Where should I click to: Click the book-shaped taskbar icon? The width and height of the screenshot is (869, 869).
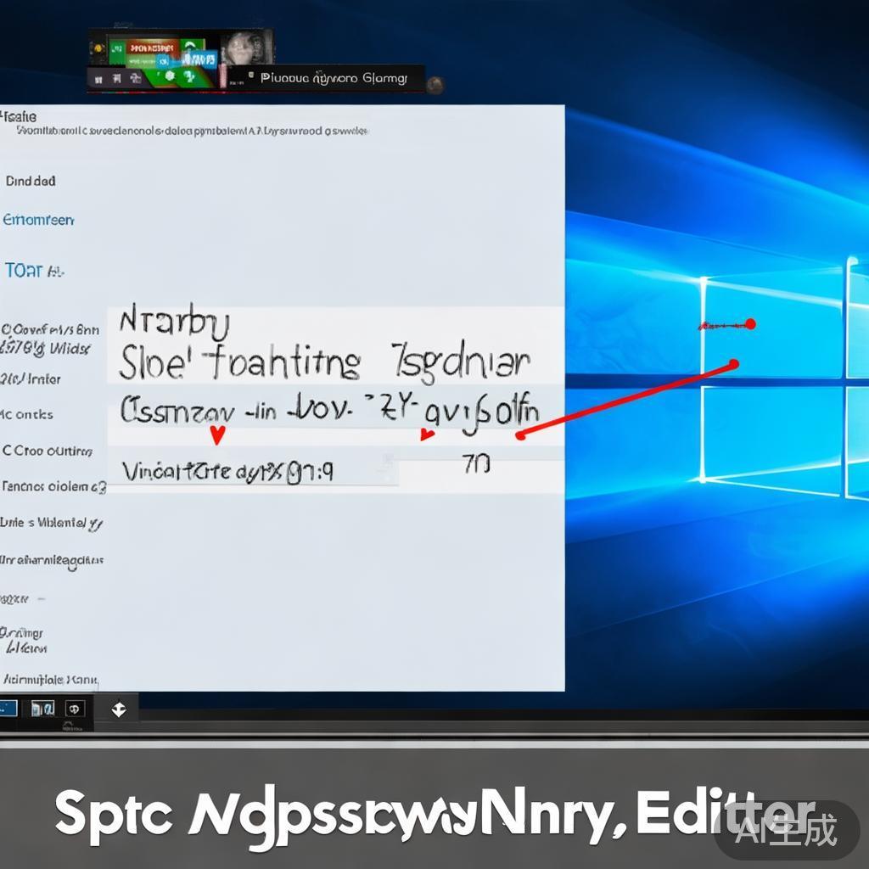(42, 708)
